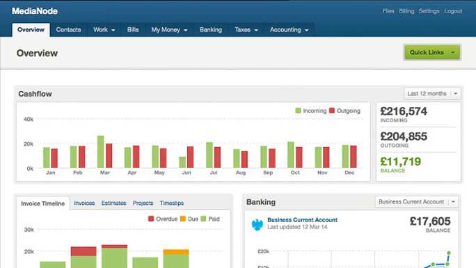Click the £216,574 incoming total
The image size is (476, 268).
pyautogui.click(x=404, y=112)
